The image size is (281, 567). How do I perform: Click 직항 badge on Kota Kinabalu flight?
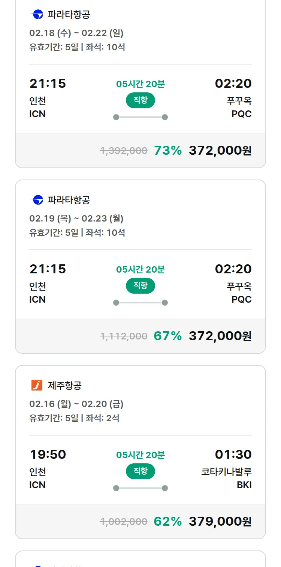click(x=140, y=471)
